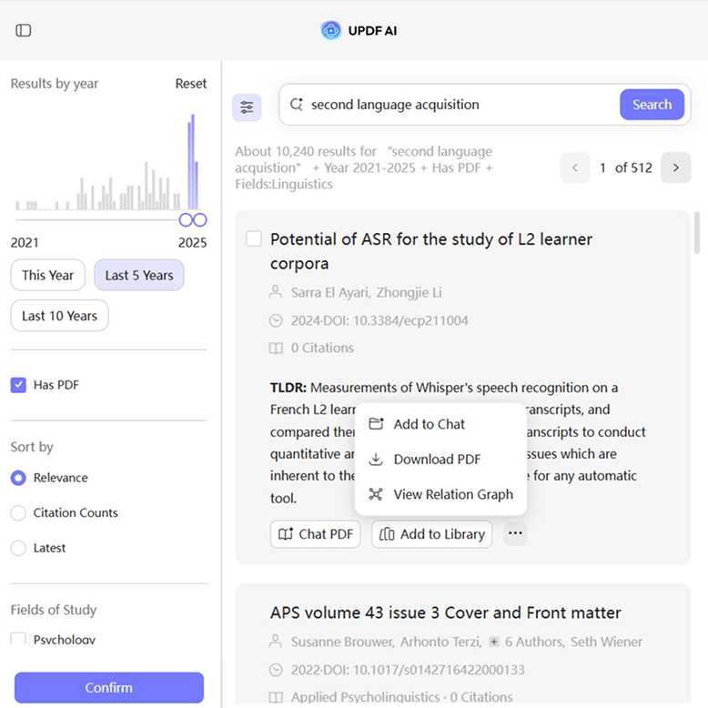The height and width of the screenshot is (708, 708).
Task: Choose View Relation Graph menu entry
Action: click(x=453, y=495)
